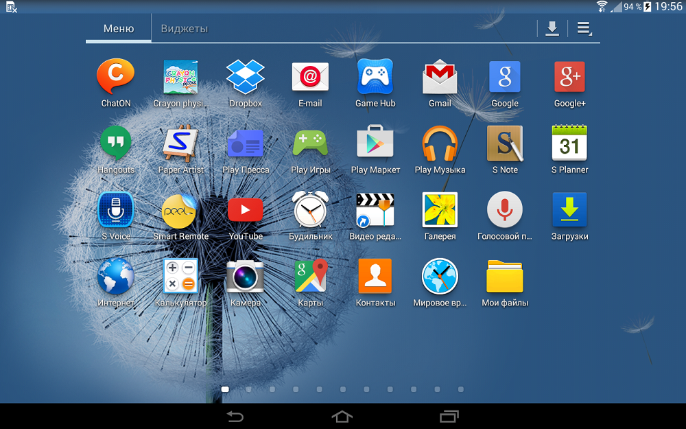This screenshot has height=429, width=686.
Task: Open Мои файлы file manager
Action: (x=504, y=276)
